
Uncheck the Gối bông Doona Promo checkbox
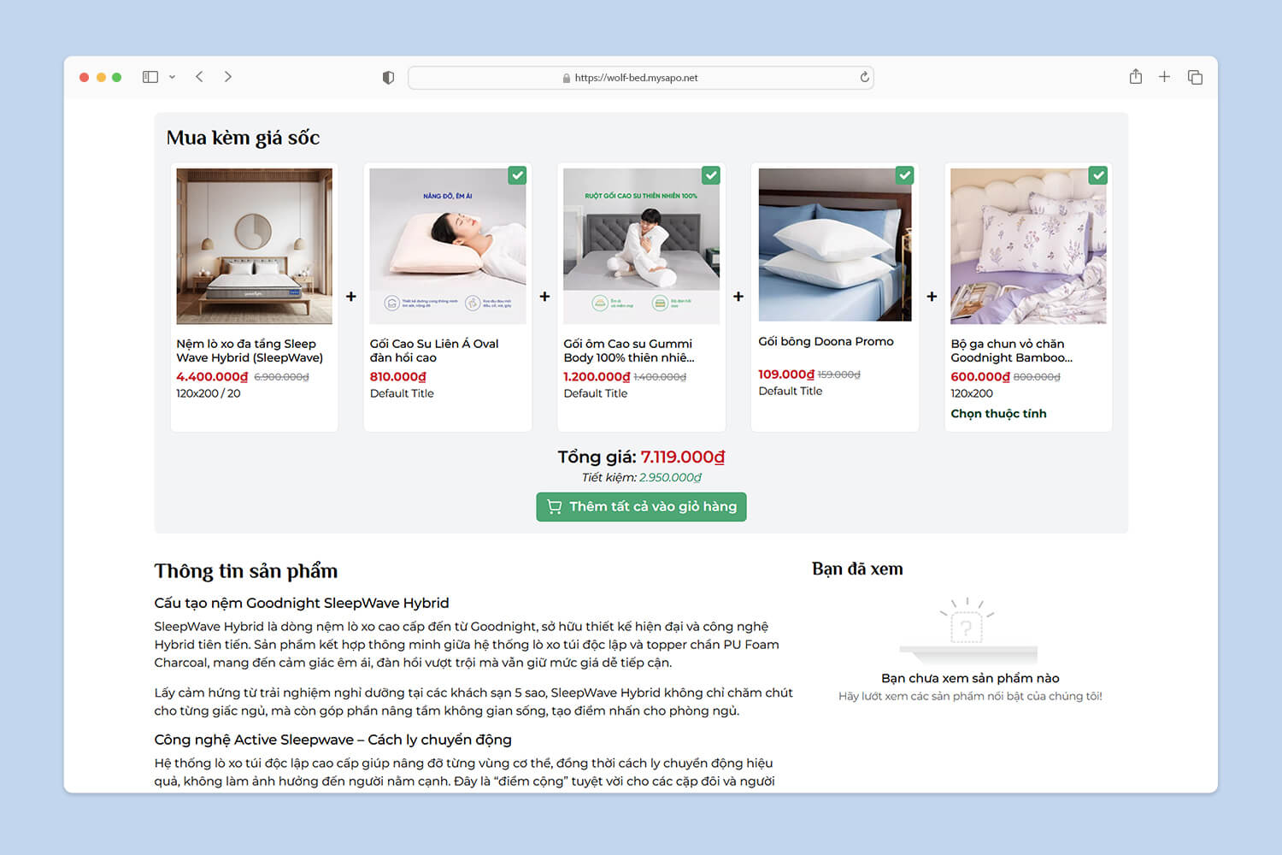pyautogui.click(x=904, y=175)
